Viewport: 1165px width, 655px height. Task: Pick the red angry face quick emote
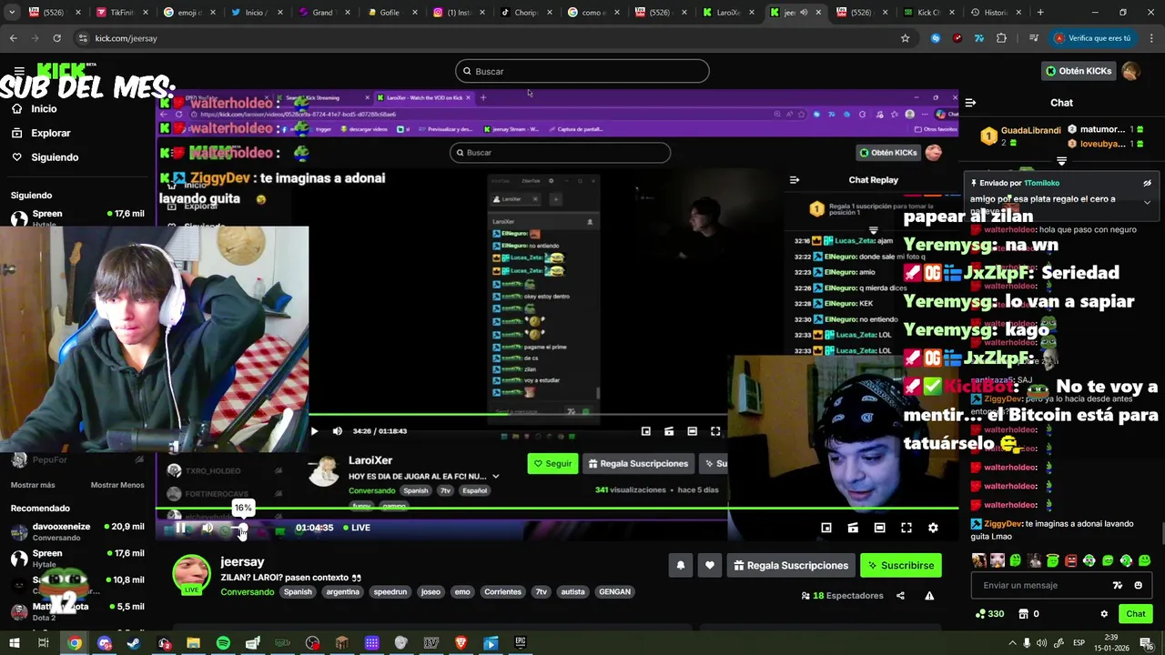[x=1071, y=560]
